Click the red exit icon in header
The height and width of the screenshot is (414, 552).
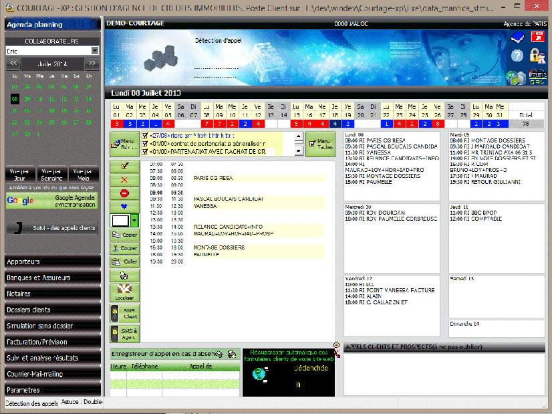pos(536,35)
